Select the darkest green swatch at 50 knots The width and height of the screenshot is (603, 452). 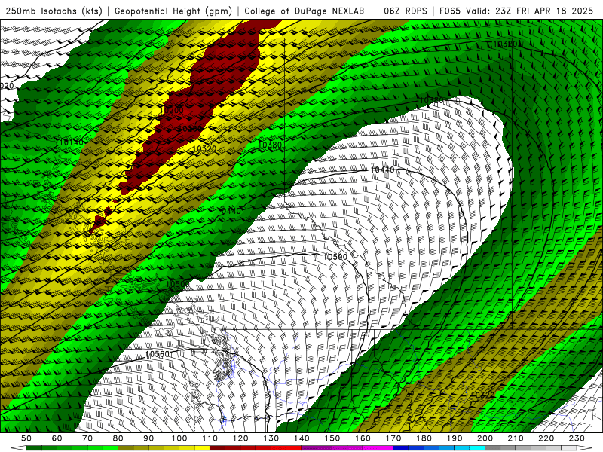point(34,447)
